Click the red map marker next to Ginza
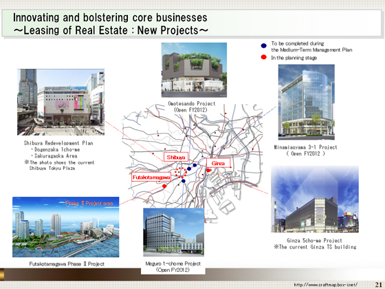 tap(208, 171)
